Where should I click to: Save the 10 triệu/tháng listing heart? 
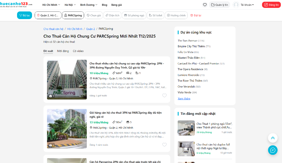[x=164, y=95]
